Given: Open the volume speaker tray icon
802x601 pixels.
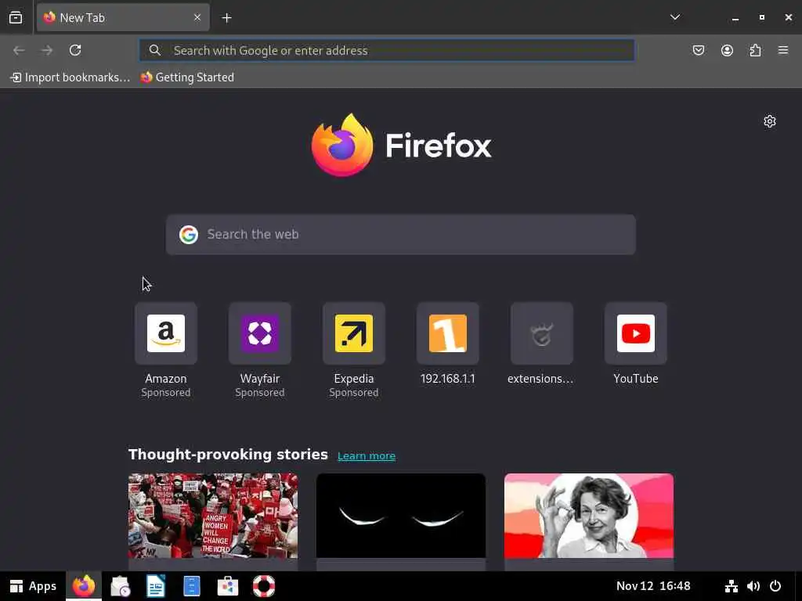Looking at the screenshot, I should click(753, 586).
